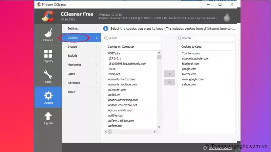This screenshot has height=152, width=271.
Task: Open the Check for updates link
Action: coord(220,148)
